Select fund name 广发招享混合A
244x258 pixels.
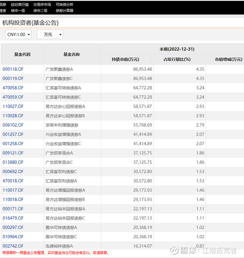(59, 153)
